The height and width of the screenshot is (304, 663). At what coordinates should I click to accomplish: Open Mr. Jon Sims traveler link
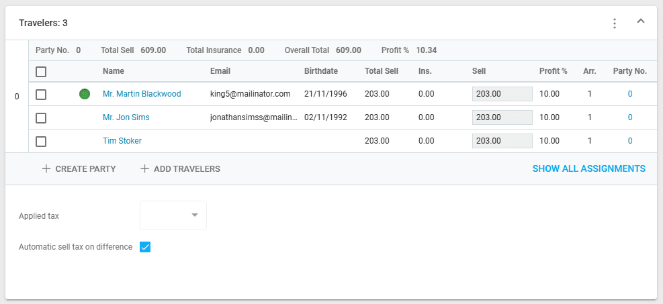click(126, 117)
